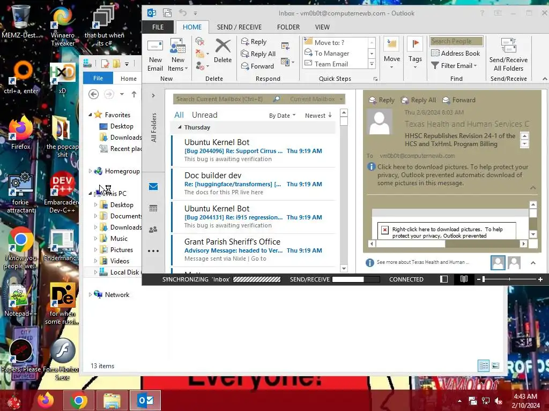The height and width of the screenshot is (411, 549).
Task: Collapse the People pane chevron
Action: (533, 263)
